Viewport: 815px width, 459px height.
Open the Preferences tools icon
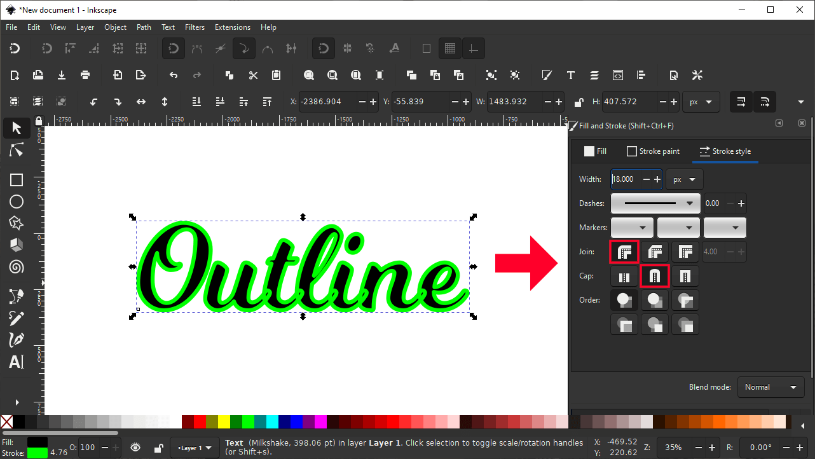(697, 75)
